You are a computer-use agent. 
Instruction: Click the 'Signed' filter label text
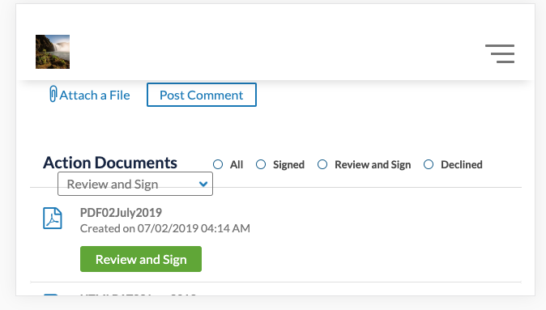pos(288,164)
